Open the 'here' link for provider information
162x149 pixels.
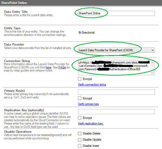pos(48,67)
